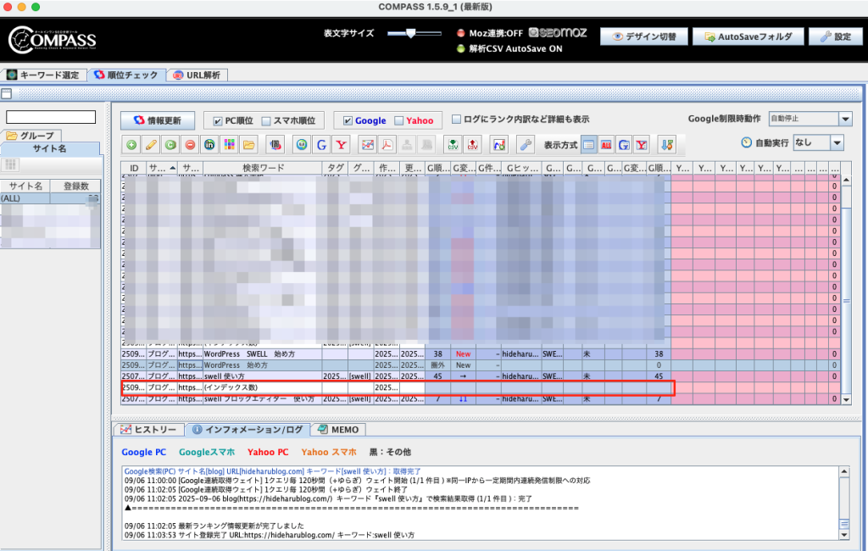This screenshot has height=551, width=868.
Task: Enable the Yahoo checkbox
Action: (x=398, y=120)
